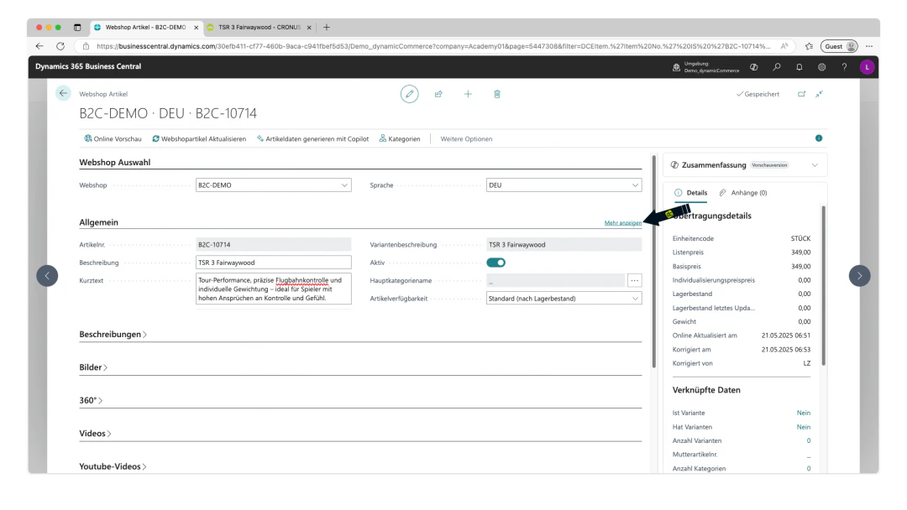The image size is (907, 510).
Task: Reload the browser page
Action: [x=60, y=46]
